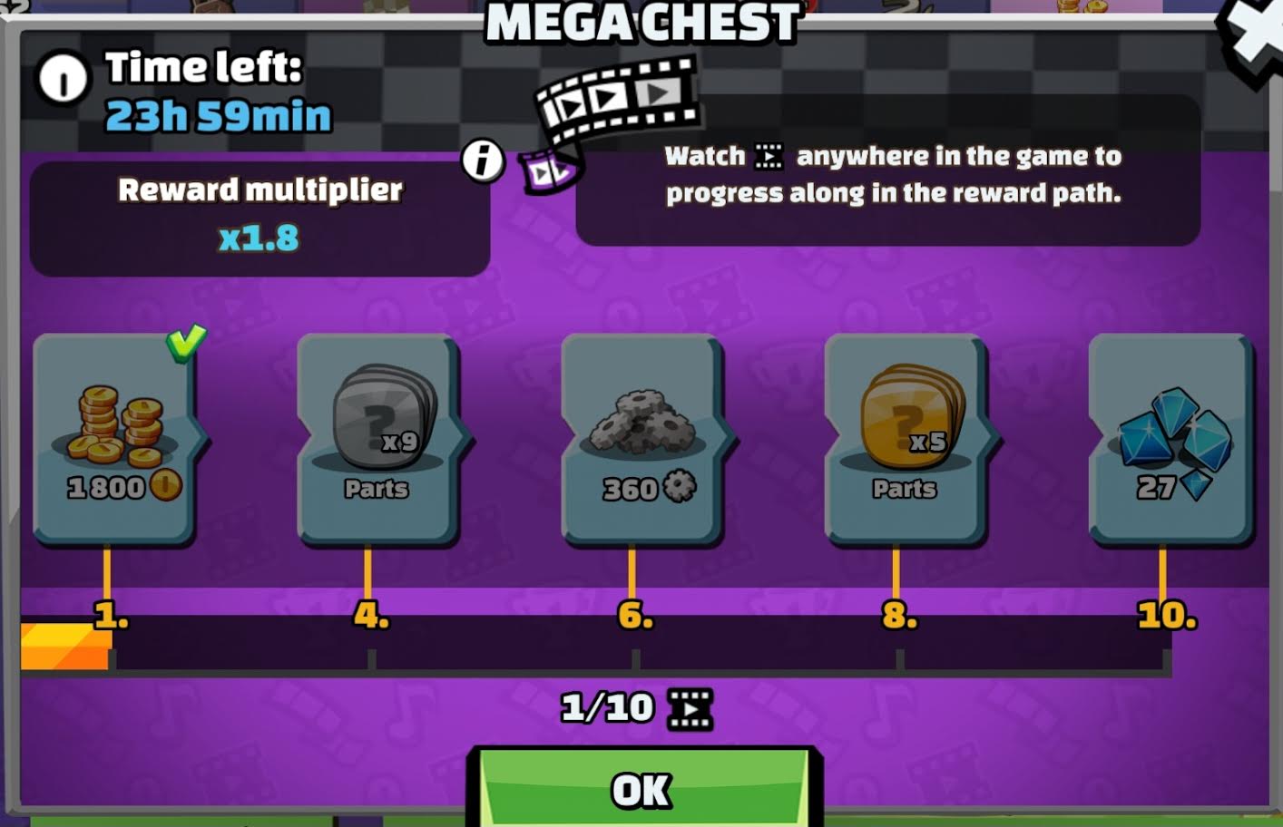Tap the round timer icon near Time left

tap(63, 79)
